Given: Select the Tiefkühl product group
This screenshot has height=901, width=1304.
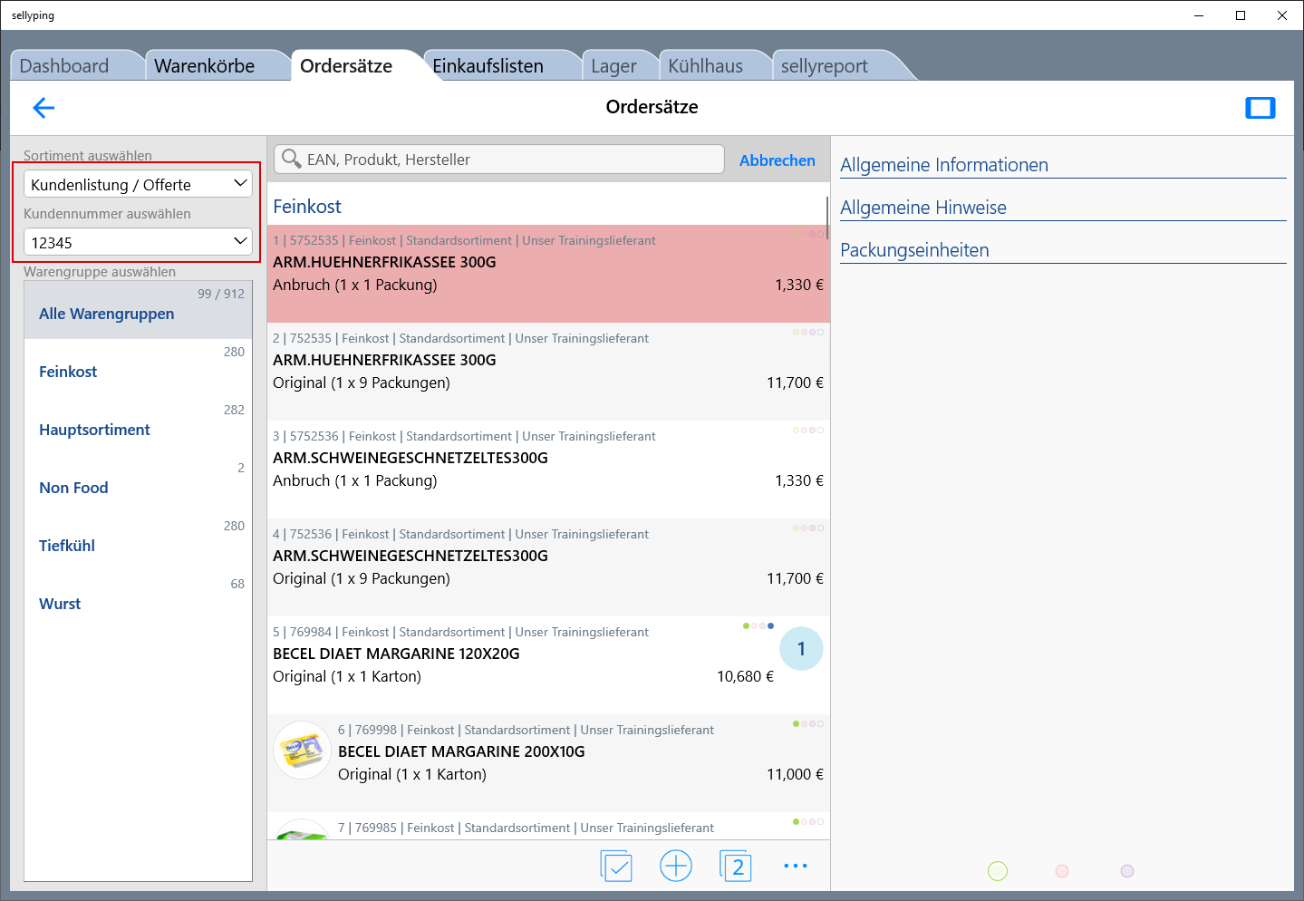Looking at the screenshot, I should coord(67,546).
